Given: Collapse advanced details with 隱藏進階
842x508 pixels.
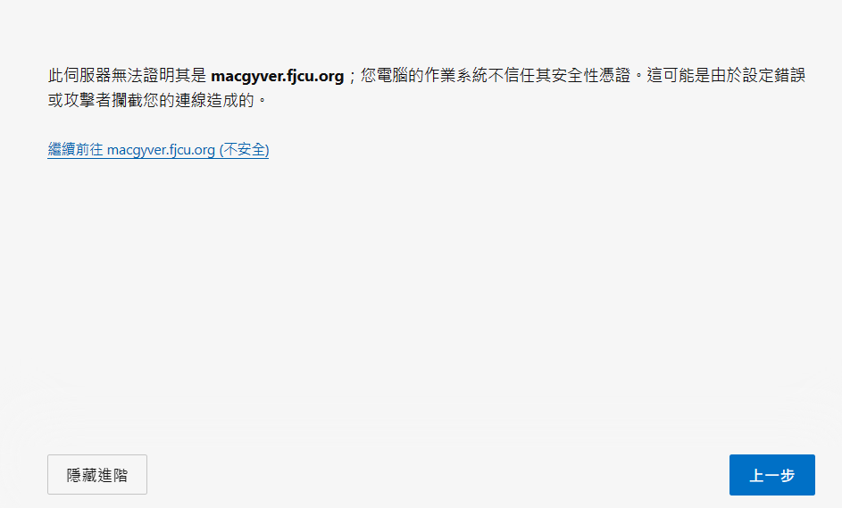Looking at the screenshot, I should [x=97, y=475].
